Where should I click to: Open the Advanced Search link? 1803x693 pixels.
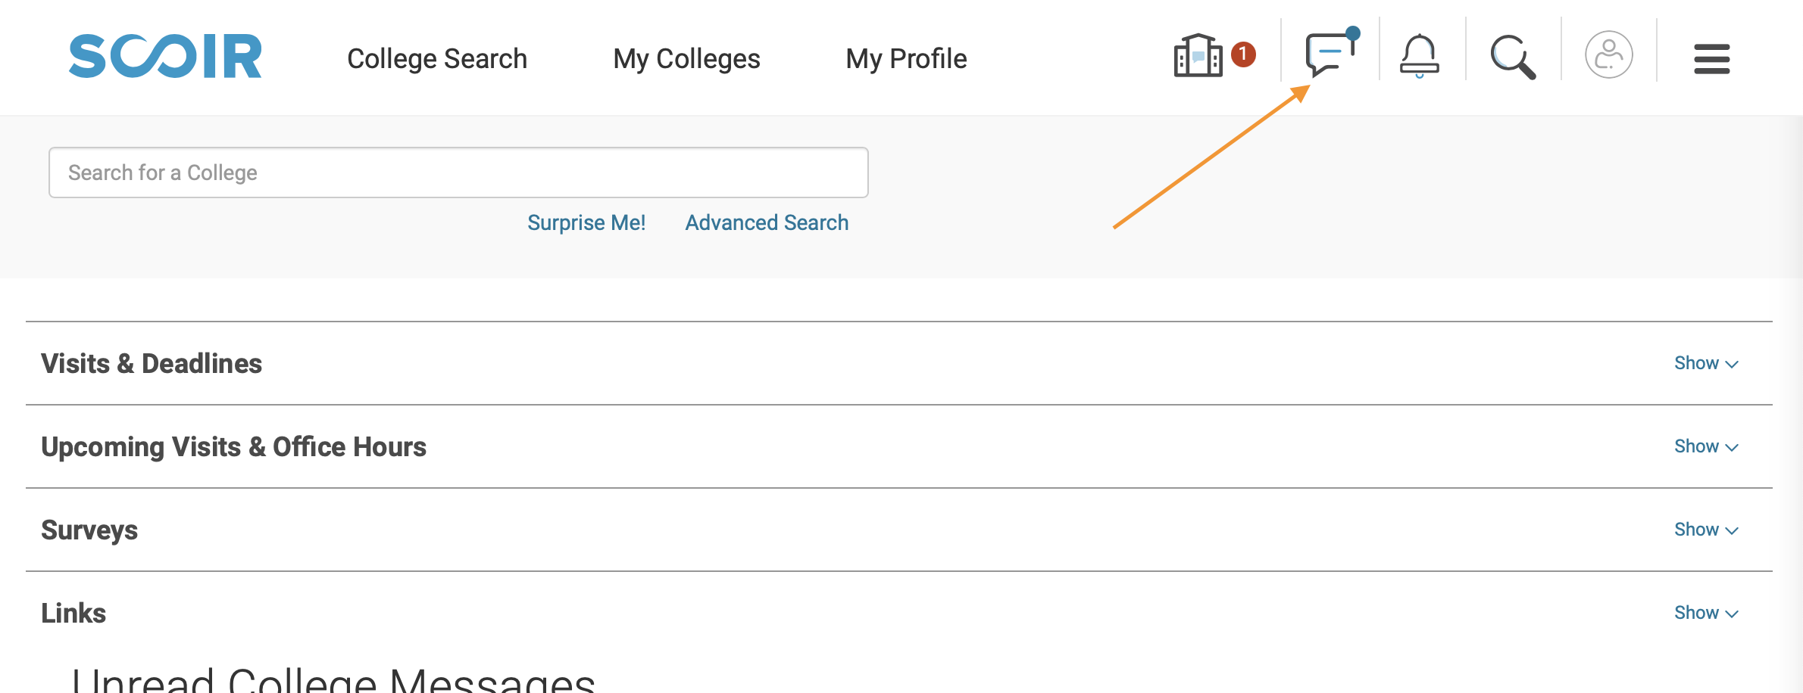767,222
